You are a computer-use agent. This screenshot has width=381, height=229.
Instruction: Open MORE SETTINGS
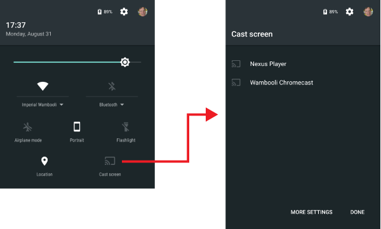(312, 212)
